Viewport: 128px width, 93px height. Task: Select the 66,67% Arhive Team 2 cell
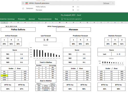coord(53,86)
